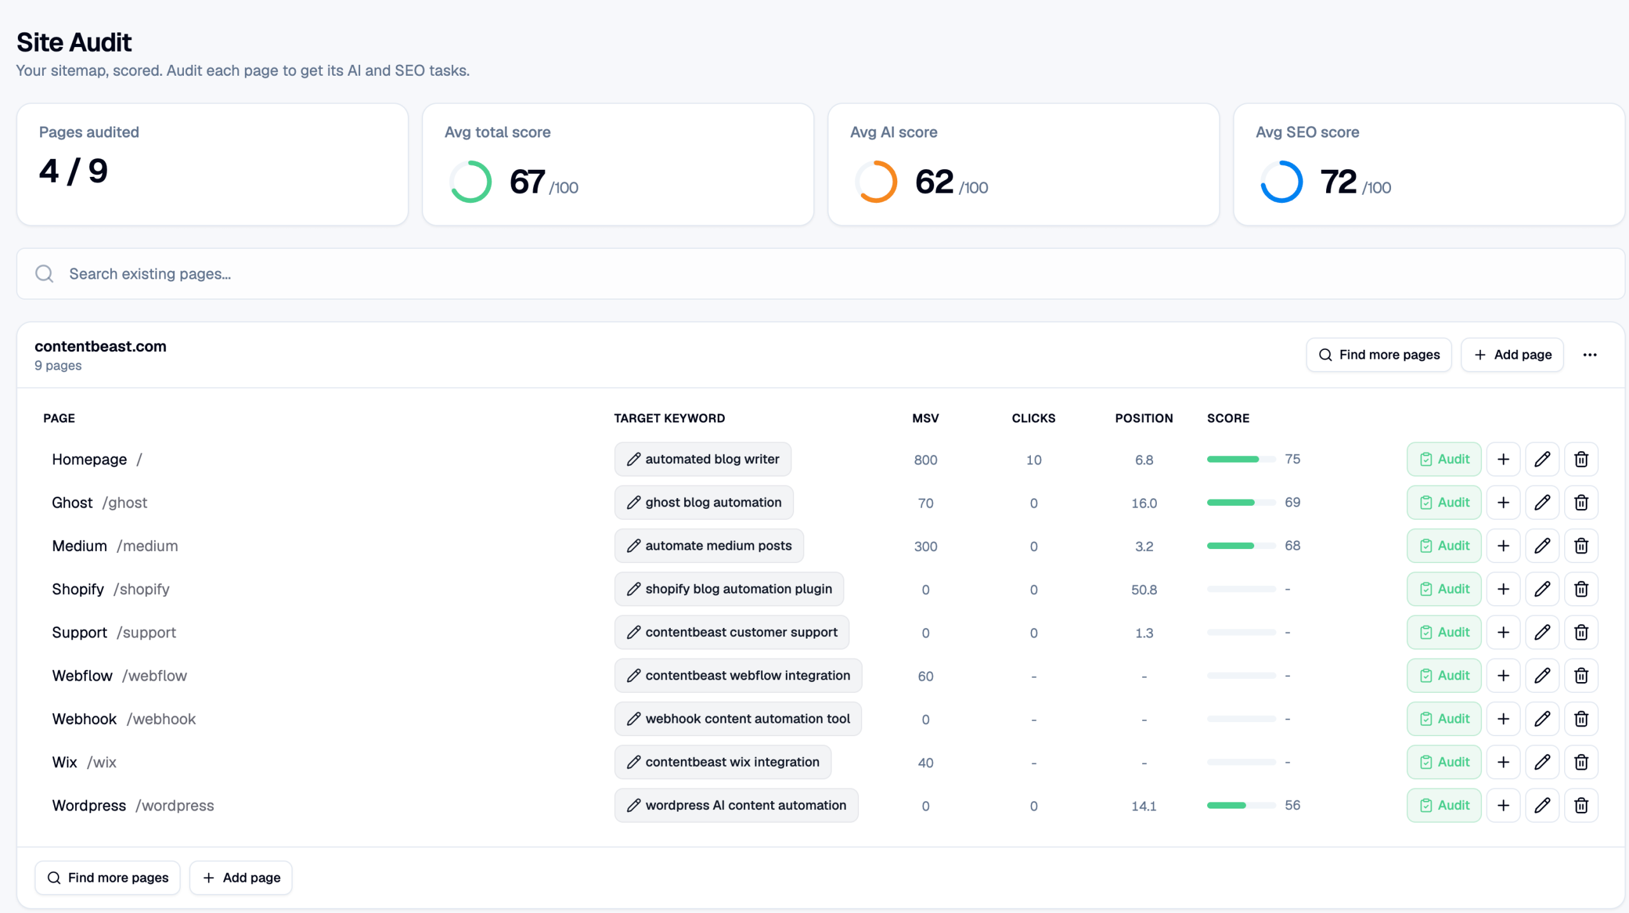Click the SCORE column header

[x=1228, y=419]
